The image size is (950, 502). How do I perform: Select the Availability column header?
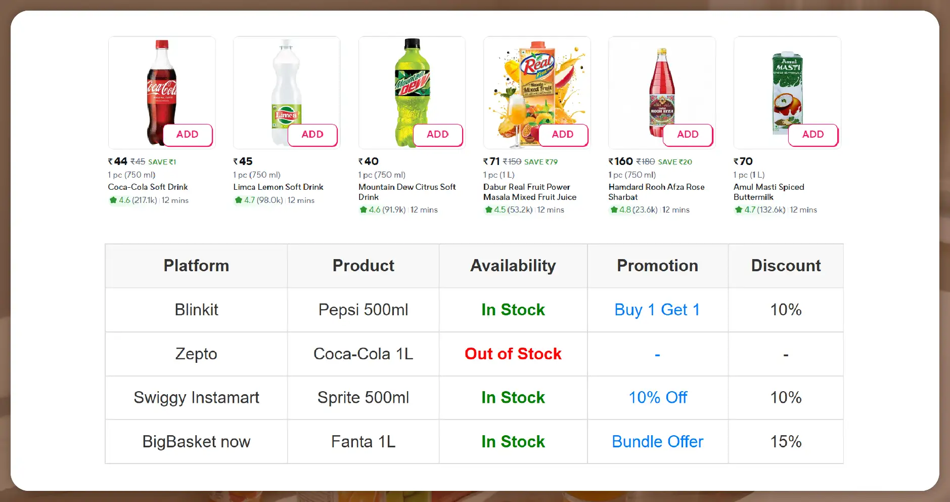513,266
